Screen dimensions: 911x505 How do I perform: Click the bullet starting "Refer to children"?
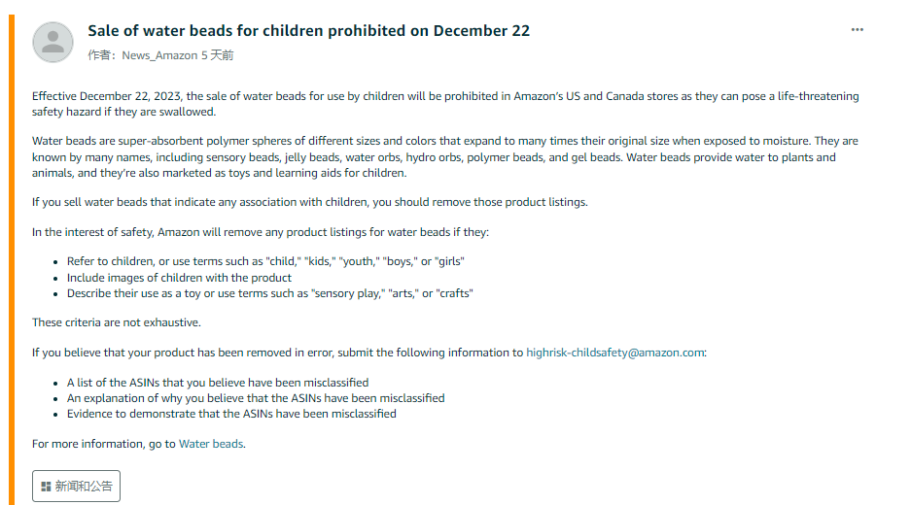(x=265, y=261)
